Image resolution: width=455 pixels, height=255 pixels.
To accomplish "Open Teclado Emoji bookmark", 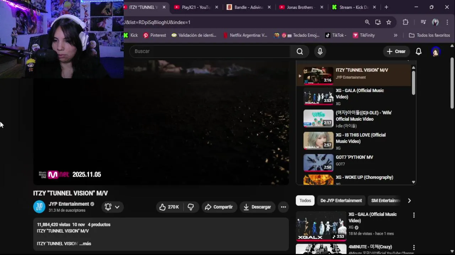I will (x=296, y=35).
